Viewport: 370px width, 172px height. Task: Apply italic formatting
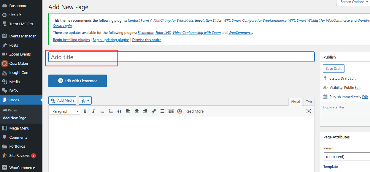click(93, 111)
